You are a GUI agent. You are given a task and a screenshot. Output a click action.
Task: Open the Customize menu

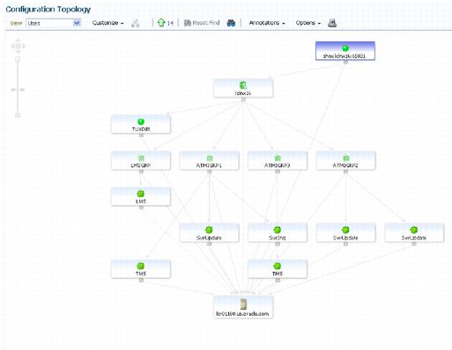(x=107, y=23)
